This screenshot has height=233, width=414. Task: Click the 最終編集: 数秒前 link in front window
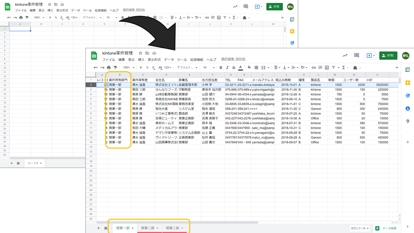click(x=233, y=59)
